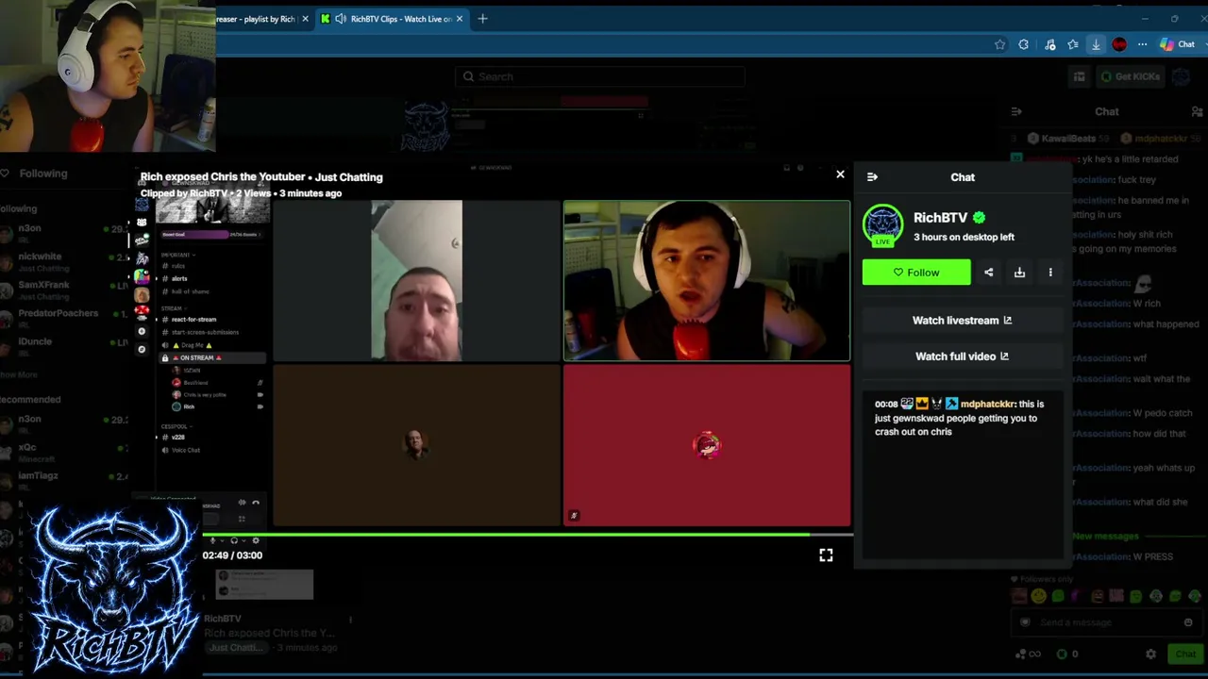
Task: Toggle clip fullscreen mode
Action: tap(826, 555)
